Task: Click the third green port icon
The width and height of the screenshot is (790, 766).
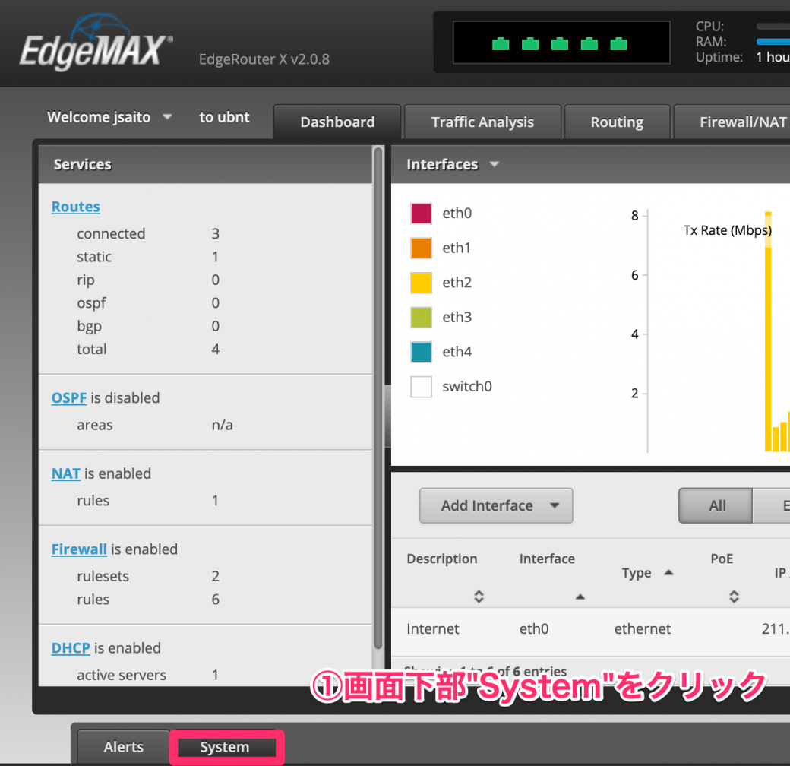Action: 560,44
